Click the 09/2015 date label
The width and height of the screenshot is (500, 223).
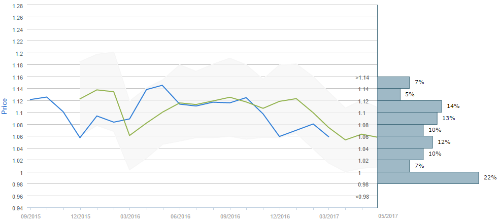pyautogui.click(x=30, y=216)
